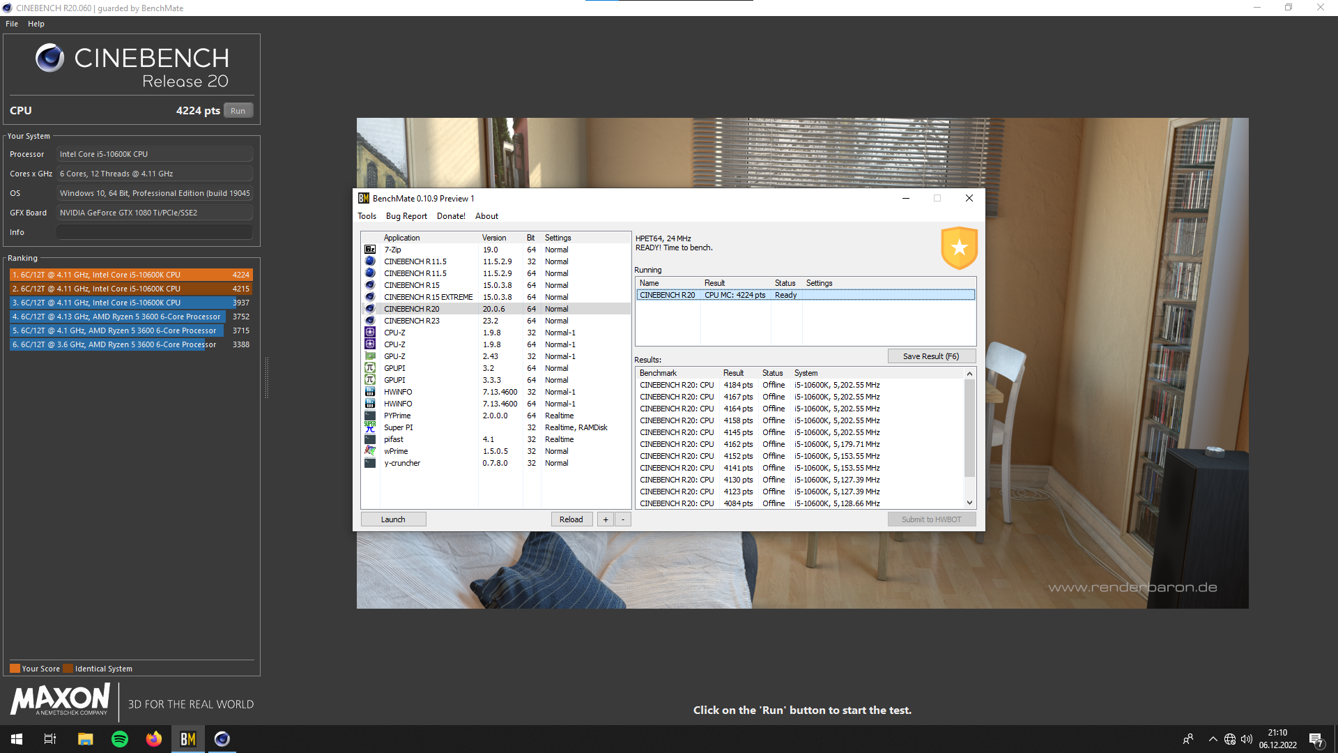
Task: Click Submit to HWBOT button
Action: [x=931, y=519]
